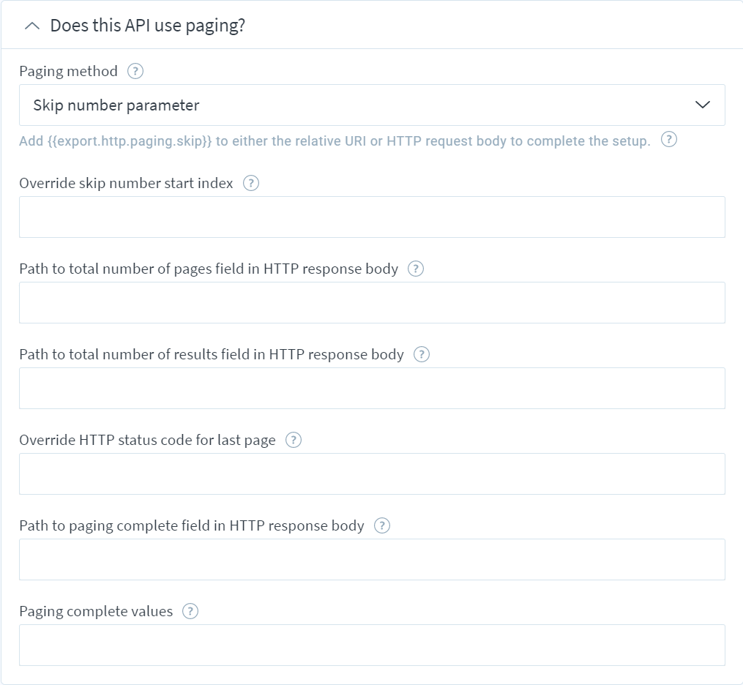Collapse the 'Does this API use paging?' section

31,26
